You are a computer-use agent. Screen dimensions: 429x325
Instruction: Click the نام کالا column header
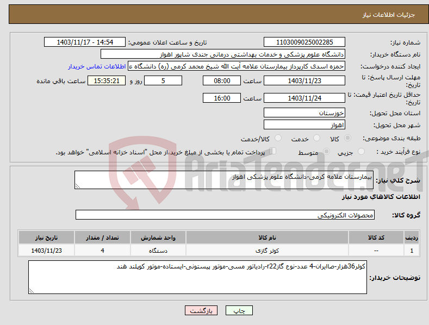tap(267, 237)
